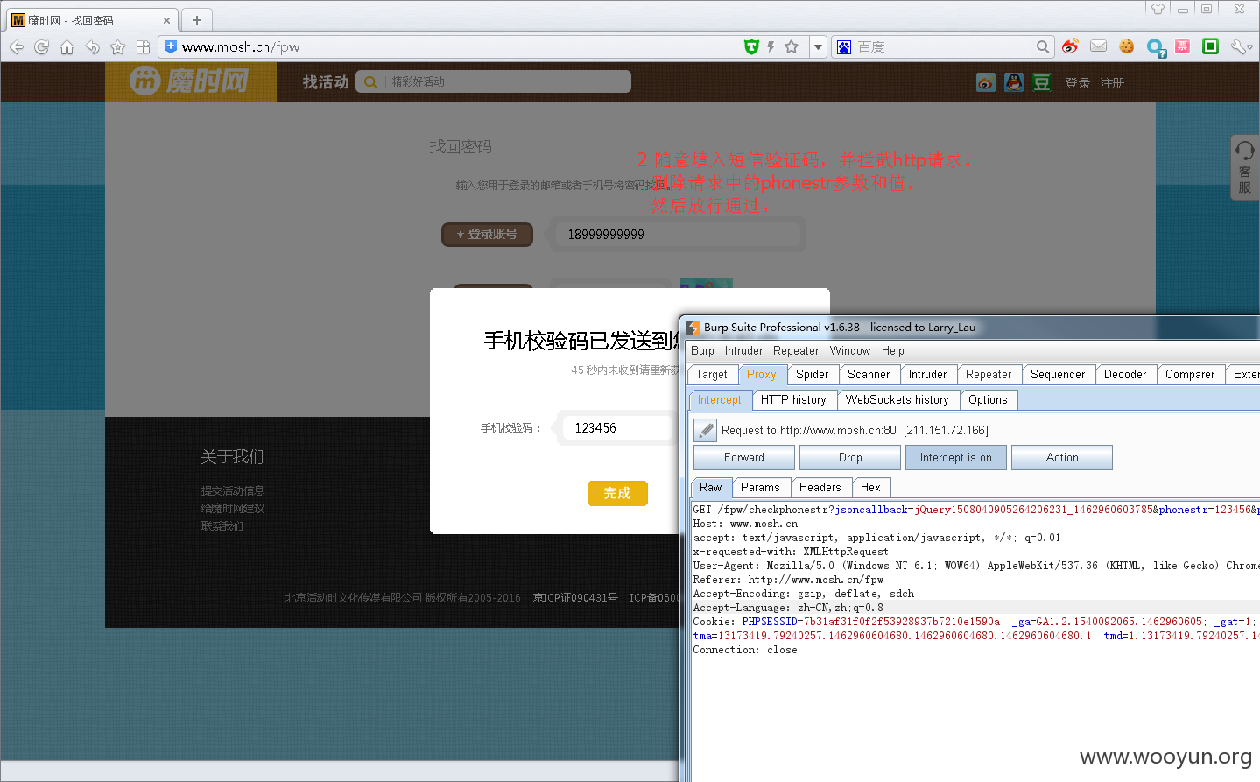Click the undo closed tab arrow icon

pos(92,47)
